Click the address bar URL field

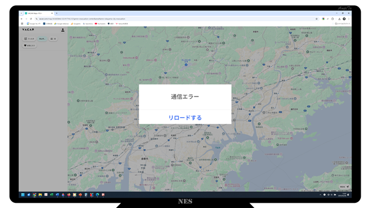tap(175, 19)
